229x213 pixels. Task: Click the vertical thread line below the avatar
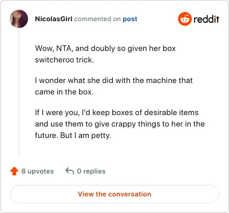click(x=19, y=93)
